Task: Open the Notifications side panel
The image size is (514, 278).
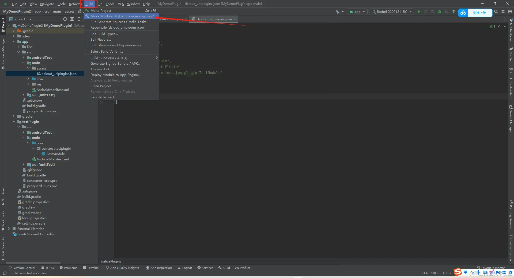Action: [511, 30]
